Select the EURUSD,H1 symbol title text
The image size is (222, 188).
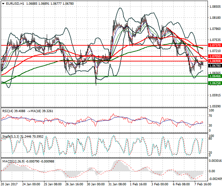(x=15, y=4)
